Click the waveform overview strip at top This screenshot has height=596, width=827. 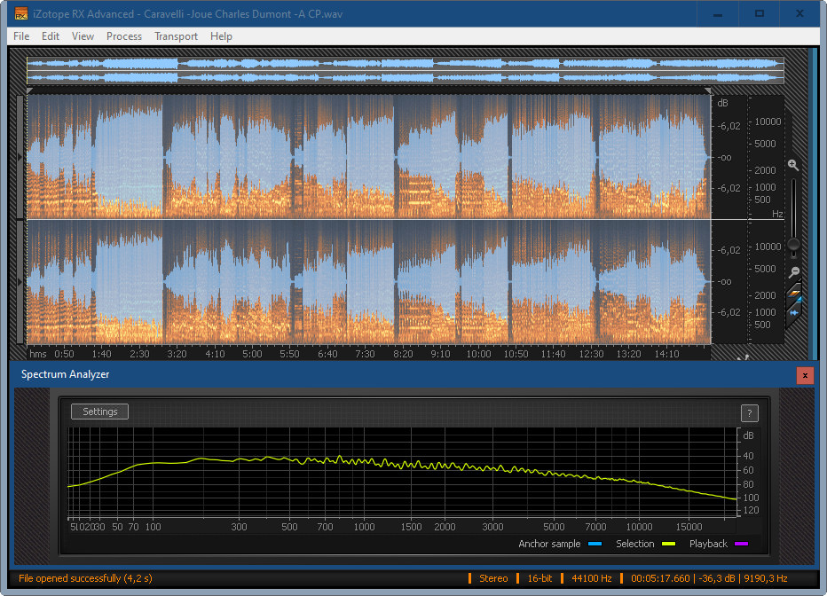(405, 71)
